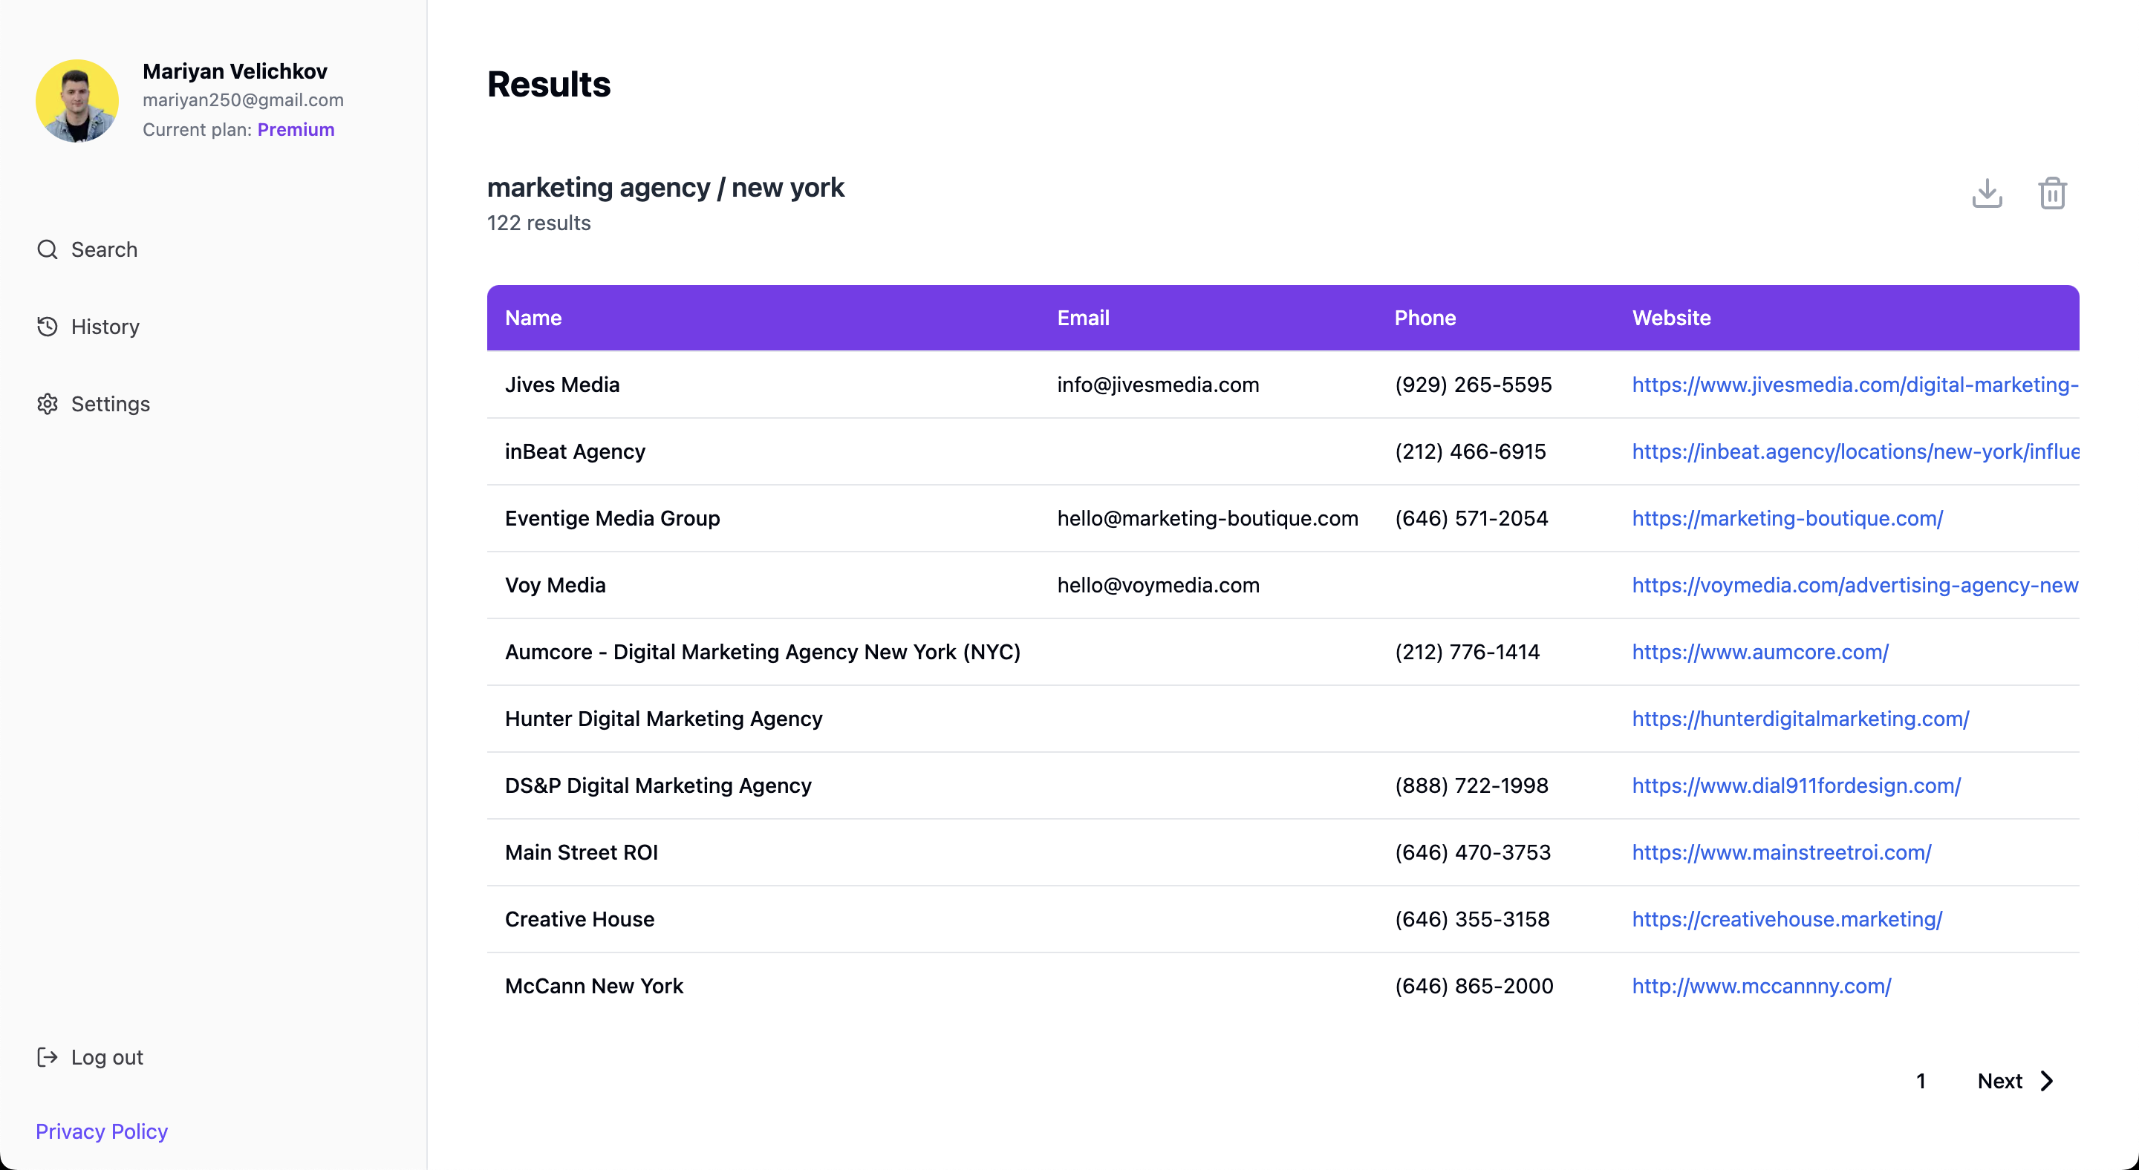Click the Mariyan Velichkov account name
2139x1170 pixels.
pyautogui.click(x=235, y=71)
